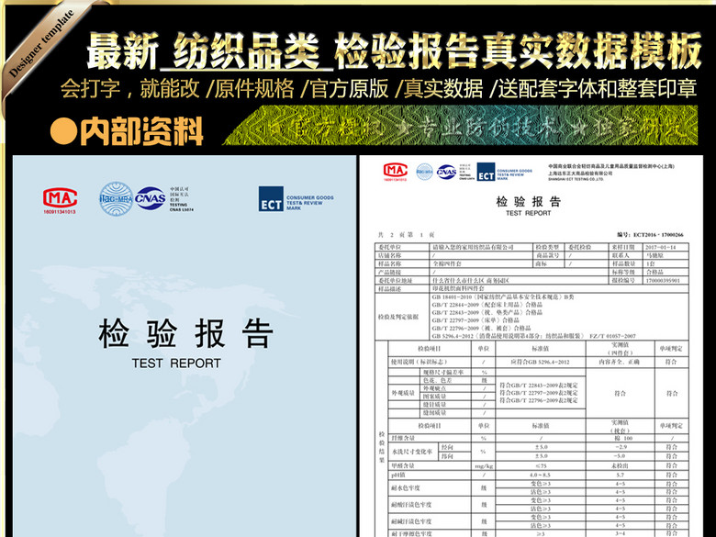This screenshot has height=537, width=716.
Task: Click the red CMA logo on the cover page
Action: coord(61,197)
